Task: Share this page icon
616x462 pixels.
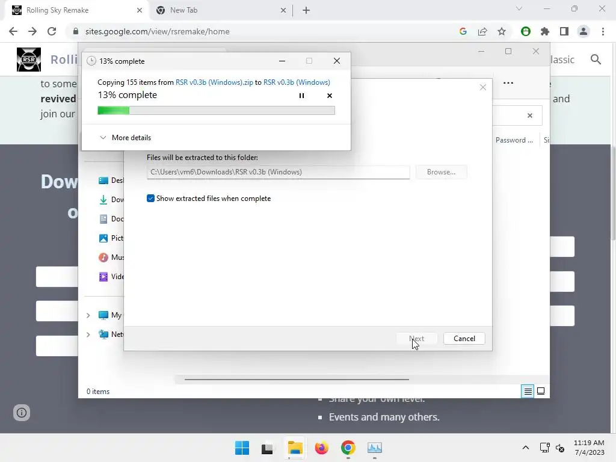Action: point(482,31)
